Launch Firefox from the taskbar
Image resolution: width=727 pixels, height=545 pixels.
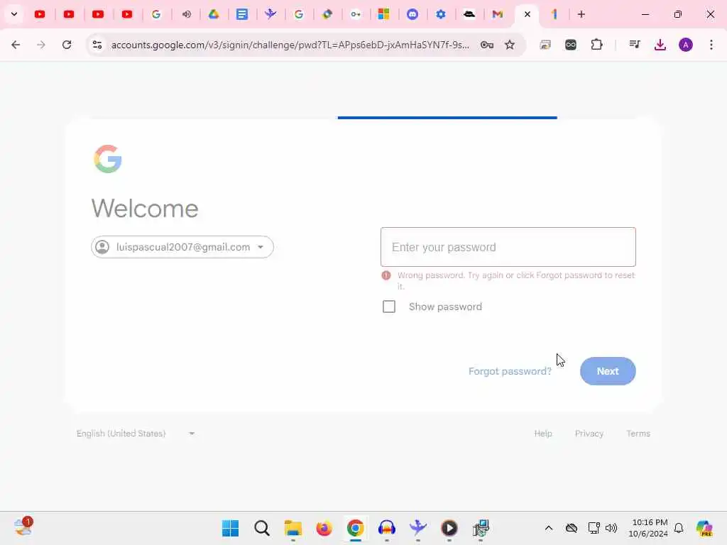click(x=324, y=528)
